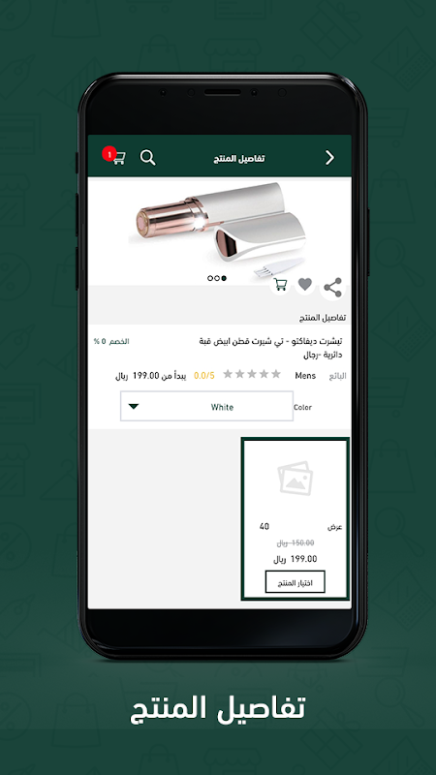This screenshot has height=775, width=436.
Task: Select the second image carousel dot
Action: tap(217, 278)
